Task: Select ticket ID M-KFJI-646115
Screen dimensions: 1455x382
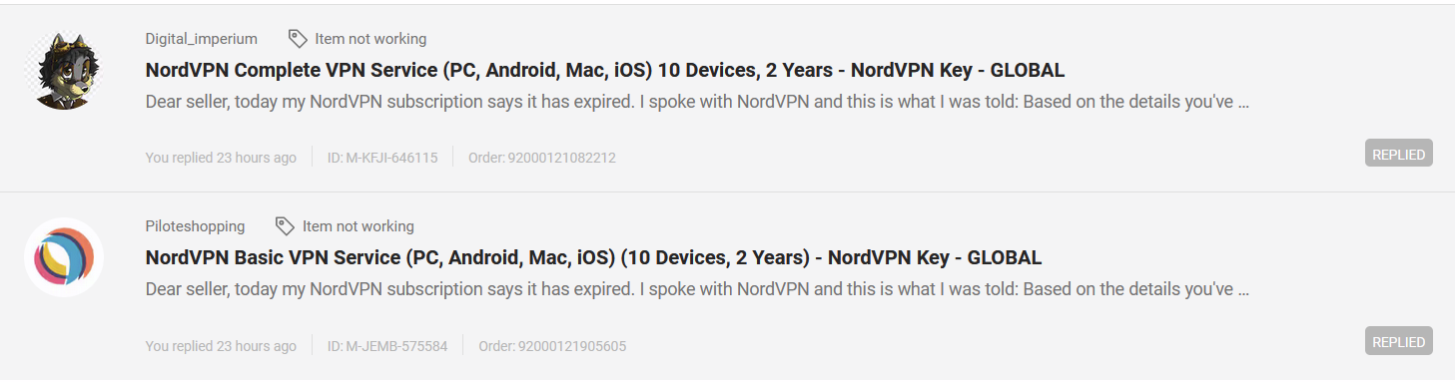Action: click(382, 158)
